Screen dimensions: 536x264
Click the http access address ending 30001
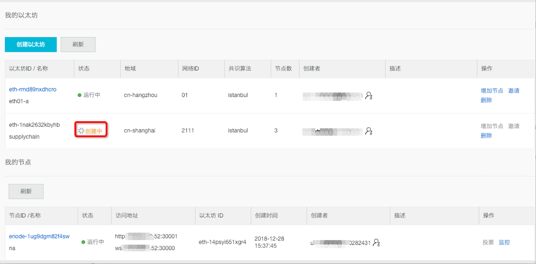pyautogui.click(x=146, y=236)
